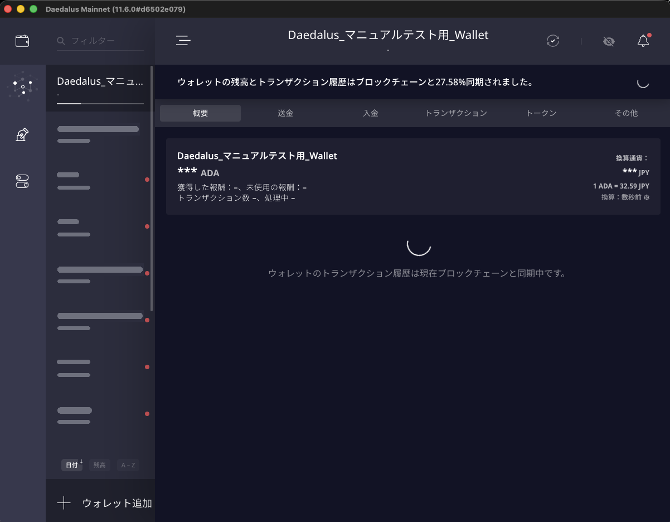Viewport: 670px width, 522px height.
Task: Sort wallets by A–Z
Action: point(128,465)
